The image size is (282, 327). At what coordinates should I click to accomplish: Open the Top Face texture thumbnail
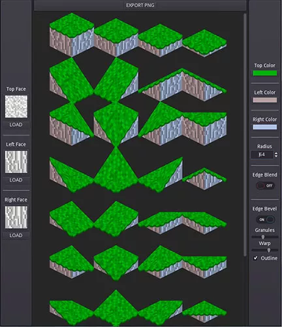(16, 107)
